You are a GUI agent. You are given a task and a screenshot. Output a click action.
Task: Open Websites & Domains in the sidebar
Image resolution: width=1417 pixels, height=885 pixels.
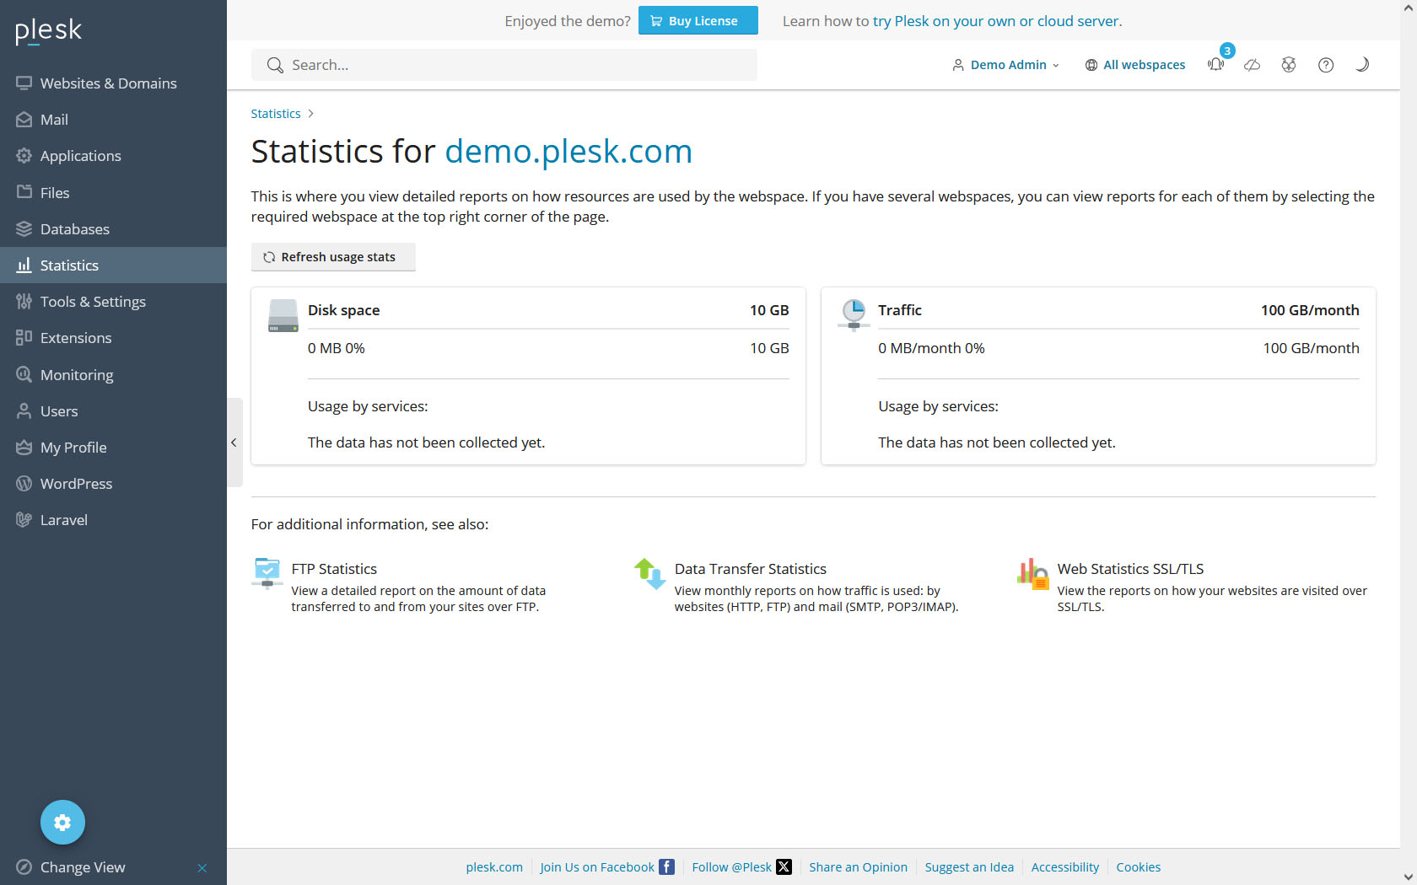[108, 83]
